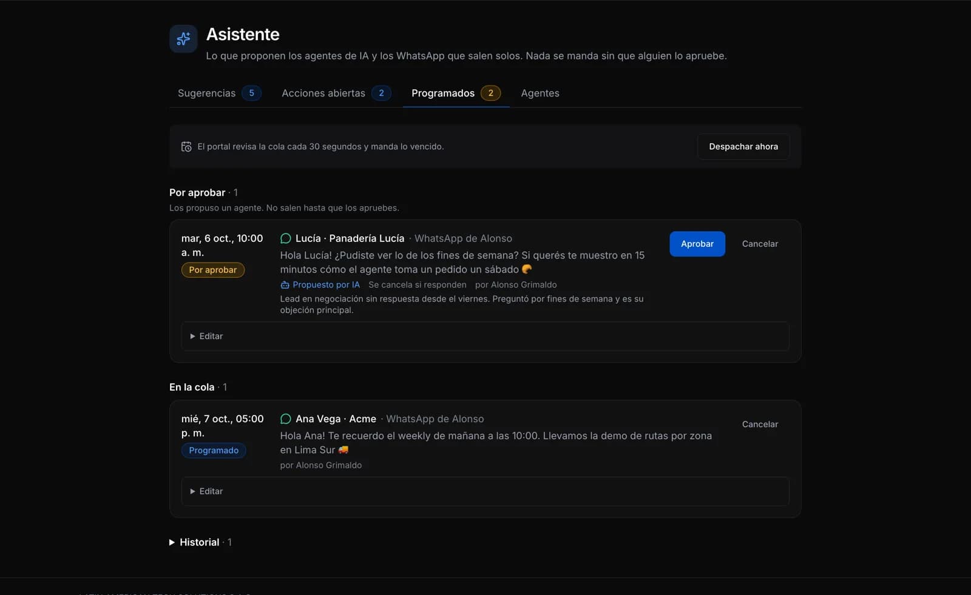The width and height of the screenshot is (971, 595).
Task: Click 'Ana Vega · Acme' contact name
Action: [x=336, y=419]
